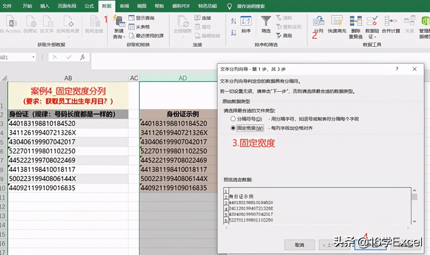Switch to the 页面布局 Page Layout tab

67,6
